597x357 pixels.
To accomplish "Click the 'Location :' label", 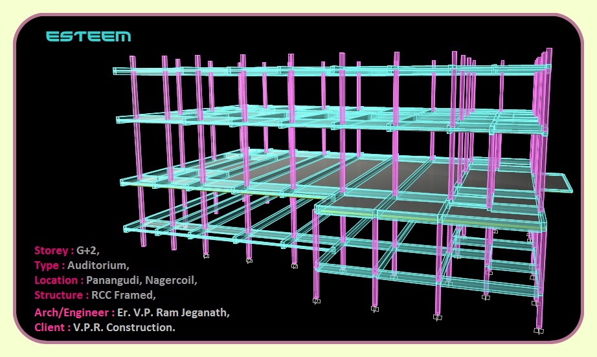I will [59, 280].
